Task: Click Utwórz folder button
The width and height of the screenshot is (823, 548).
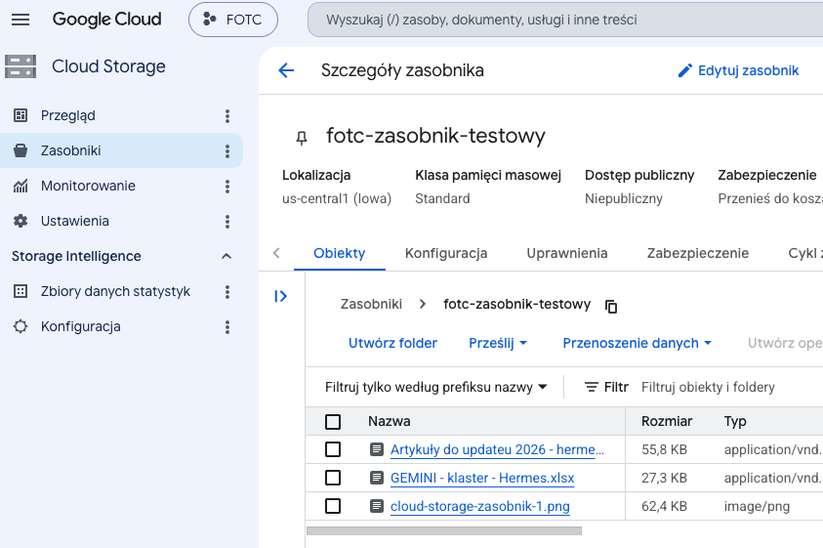Action: click(392, 343)
